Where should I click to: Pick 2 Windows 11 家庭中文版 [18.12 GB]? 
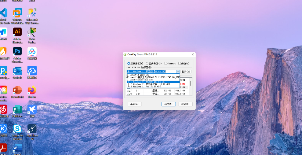point(153,84)
